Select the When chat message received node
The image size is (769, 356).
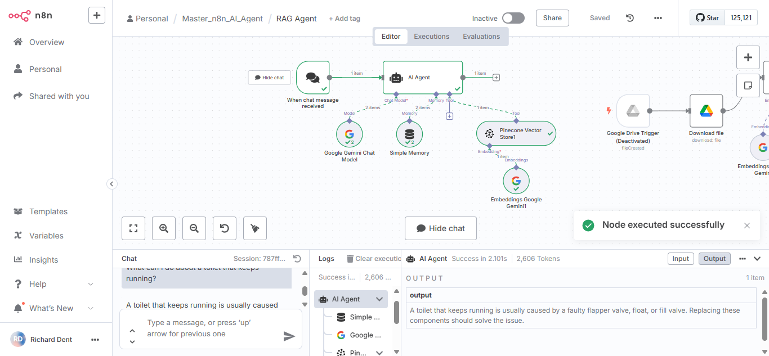coord(312,78)
